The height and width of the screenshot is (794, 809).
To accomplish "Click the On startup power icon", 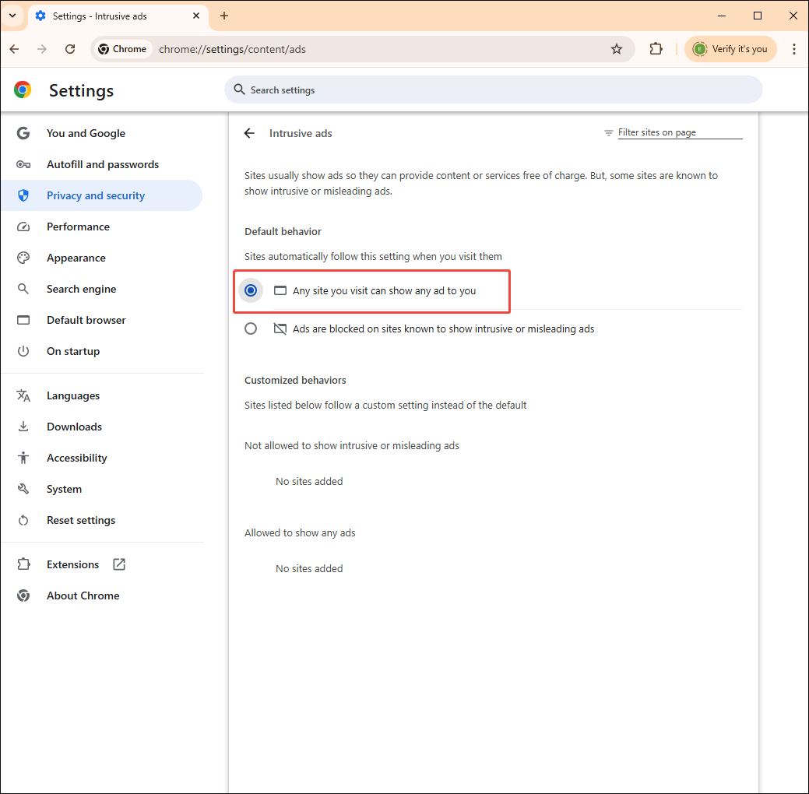I will click(x=23, y=351).
